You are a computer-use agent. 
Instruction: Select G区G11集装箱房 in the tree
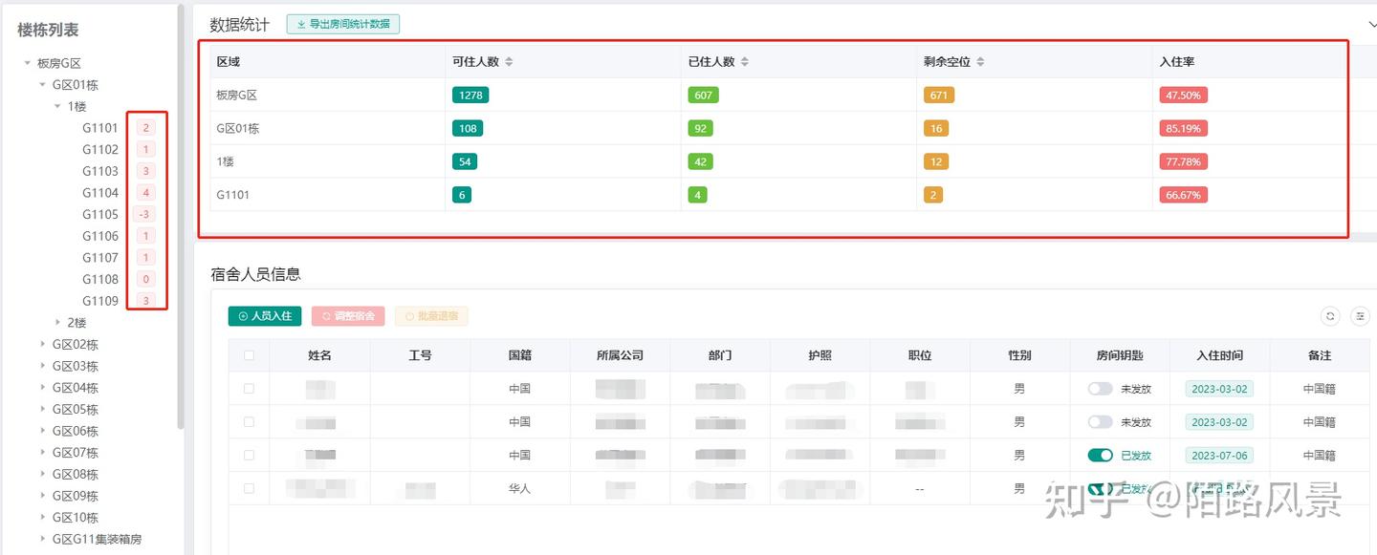pos(97,540)
